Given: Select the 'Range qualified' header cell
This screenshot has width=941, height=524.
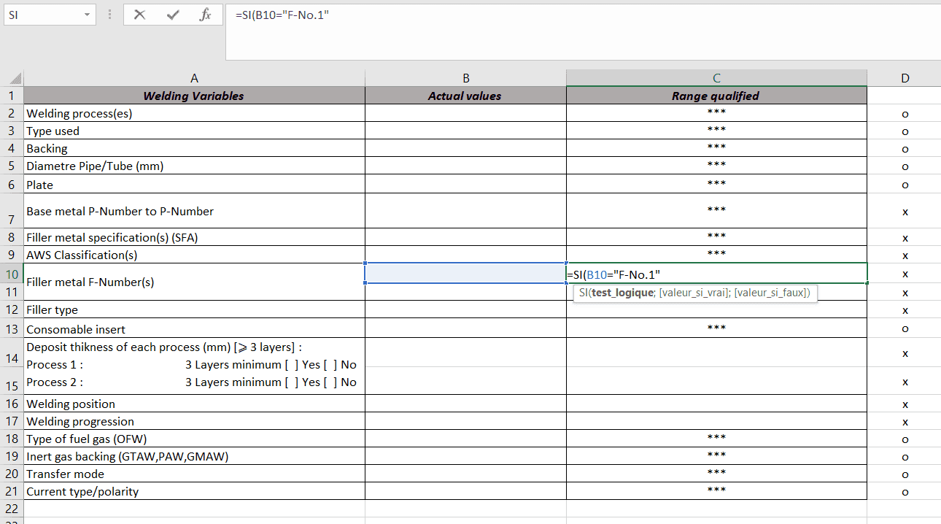Looking at the screenshot, I should (x=716, y=96).
